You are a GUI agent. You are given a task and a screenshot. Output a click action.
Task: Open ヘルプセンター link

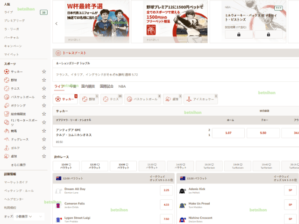[14, 199]
